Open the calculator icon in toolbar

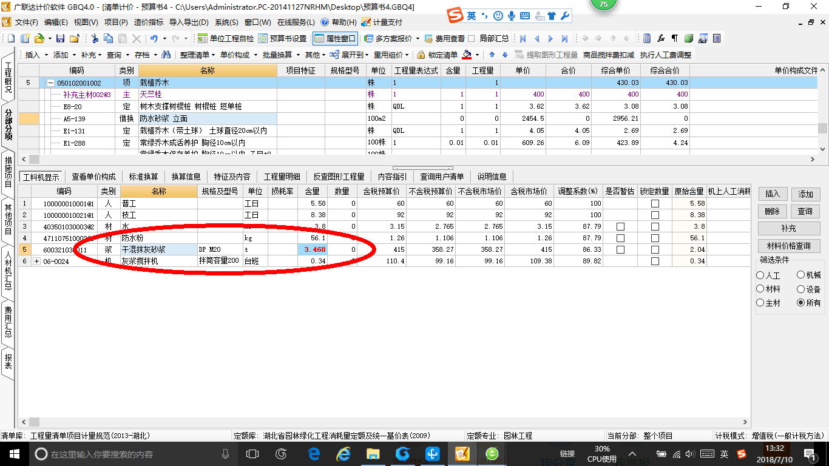647,38
